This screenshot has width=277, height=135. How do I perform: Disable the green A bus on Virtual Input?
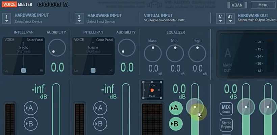coord(176,108)
